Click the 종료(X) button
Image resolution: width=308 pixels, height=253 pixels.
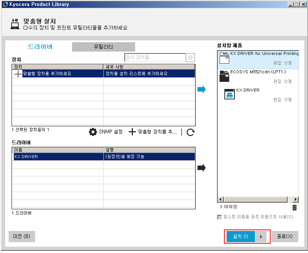[x=285, y=237]
